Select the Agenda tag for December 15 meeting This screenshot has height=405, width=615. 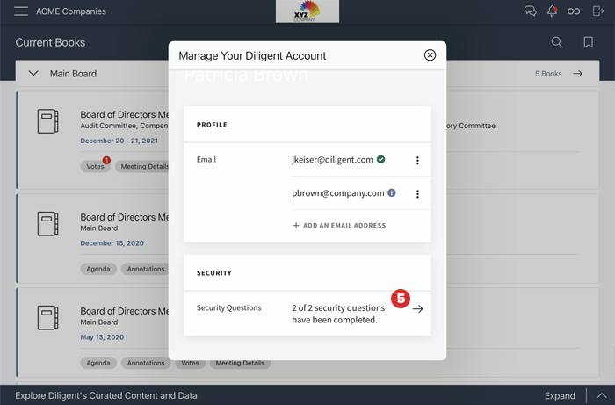pyautogui.click(x=98, y=269)
